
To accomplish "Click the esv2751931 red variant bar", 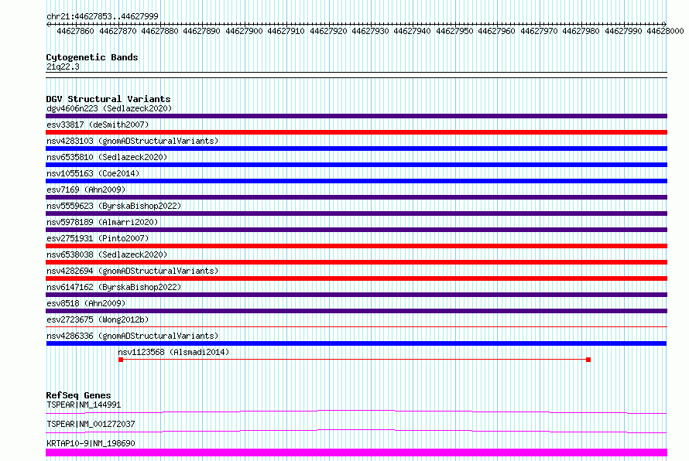I will click(356, 246).
